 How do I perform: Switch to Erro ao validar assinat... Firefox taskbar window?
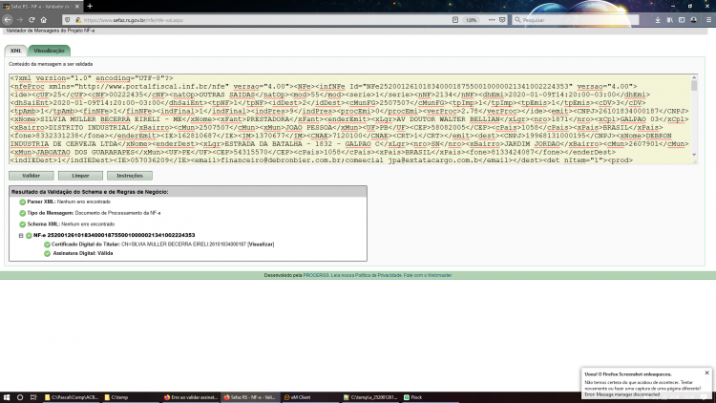pos(191,397)
